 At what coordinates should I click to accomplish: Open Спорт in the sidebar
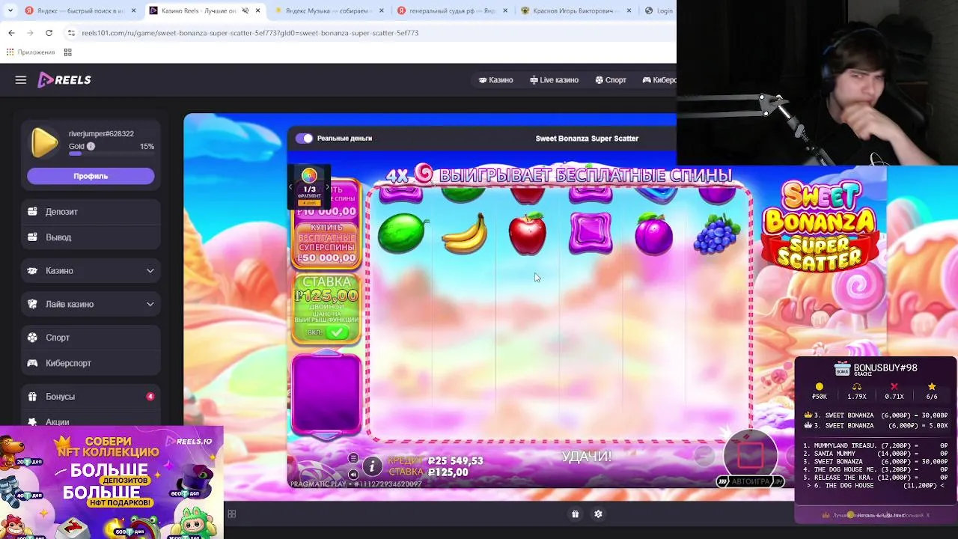pos(91,338)
